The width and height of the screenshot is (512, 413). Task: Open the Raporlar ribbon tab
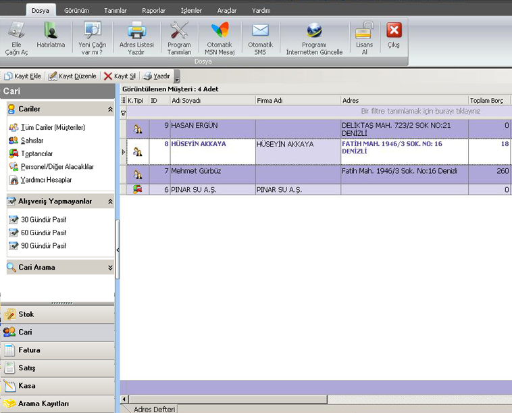pyautogui.click(x=153, y=11)
